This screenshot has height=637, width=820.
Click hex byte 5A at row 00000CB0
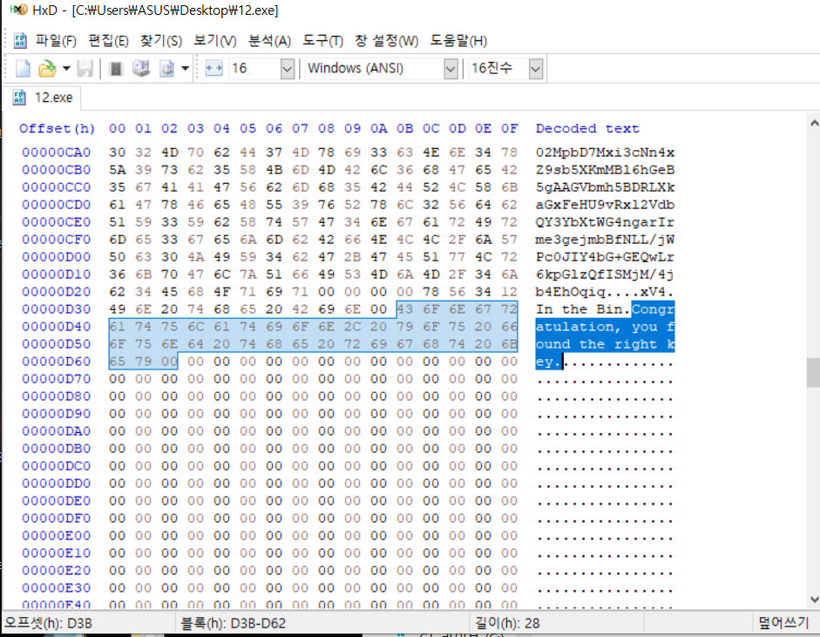tap(117, 170)
